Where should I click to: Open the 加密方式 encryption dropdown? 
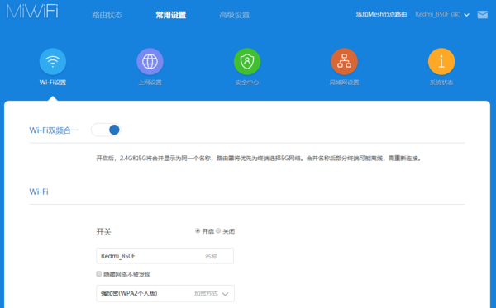165,293
